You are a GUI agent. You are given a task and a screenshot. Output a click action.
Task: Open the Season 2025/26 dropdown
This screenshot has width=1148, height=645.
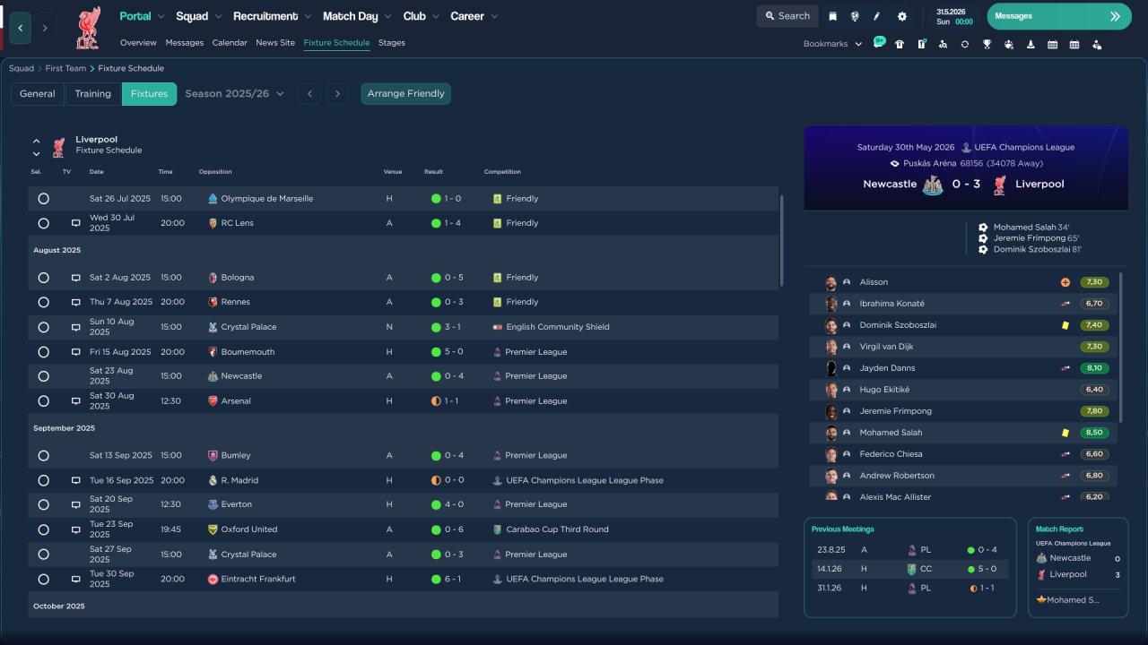pos(234,94)
